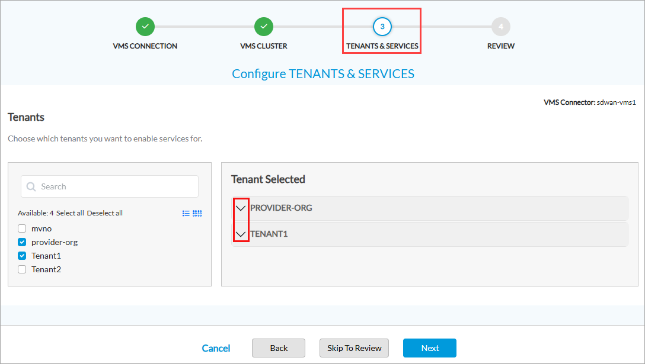Click the Cancel link
The width and height of the screenshot is (645, 364).
216,349
